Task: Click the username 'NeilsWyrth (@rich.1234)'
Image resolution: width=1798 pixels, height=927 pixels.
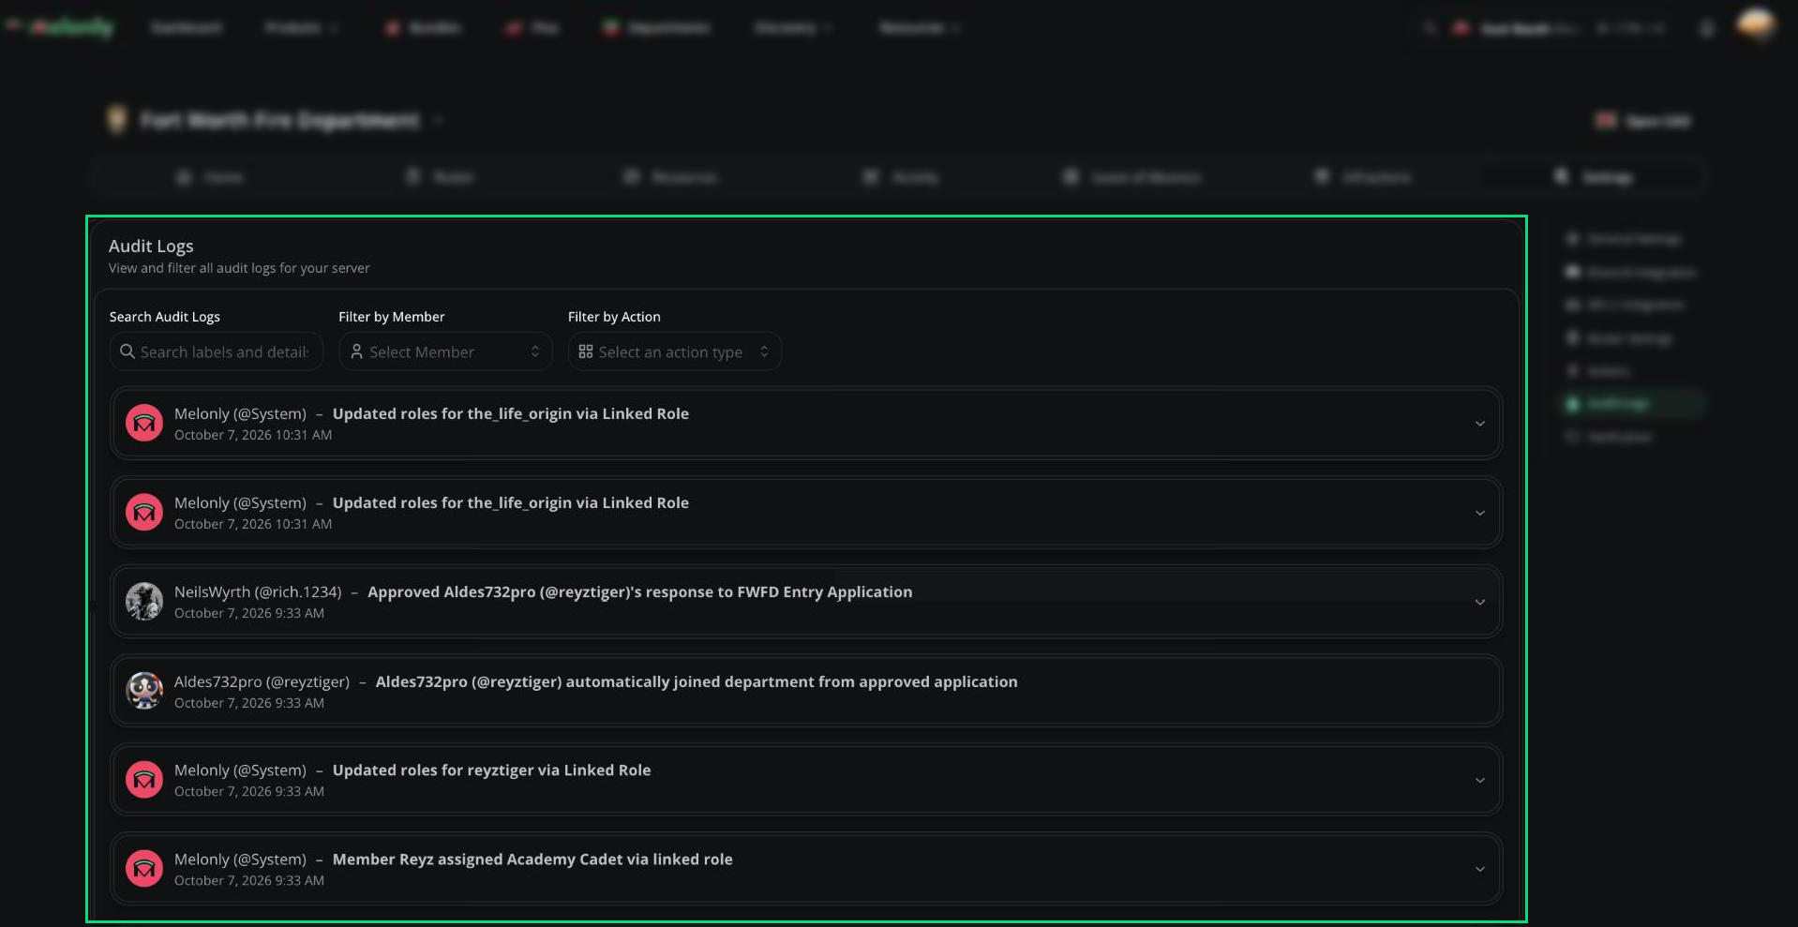Action: 258,592
